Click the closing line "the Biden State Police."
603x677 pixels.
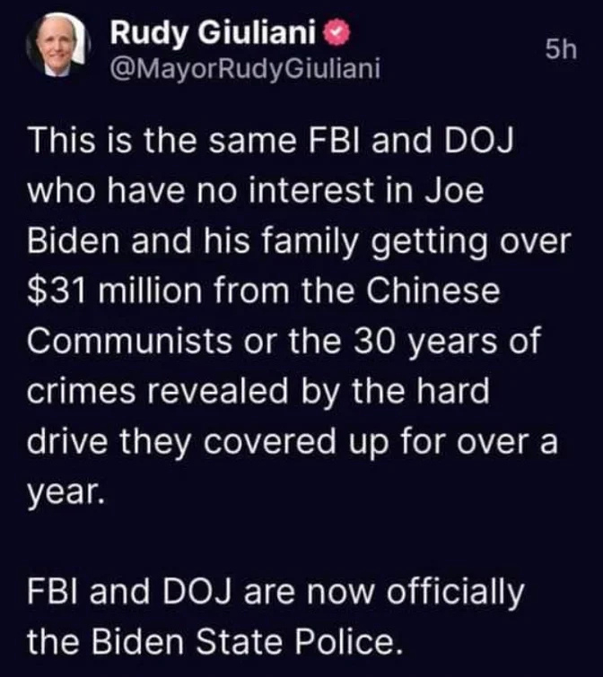(212, 642)
